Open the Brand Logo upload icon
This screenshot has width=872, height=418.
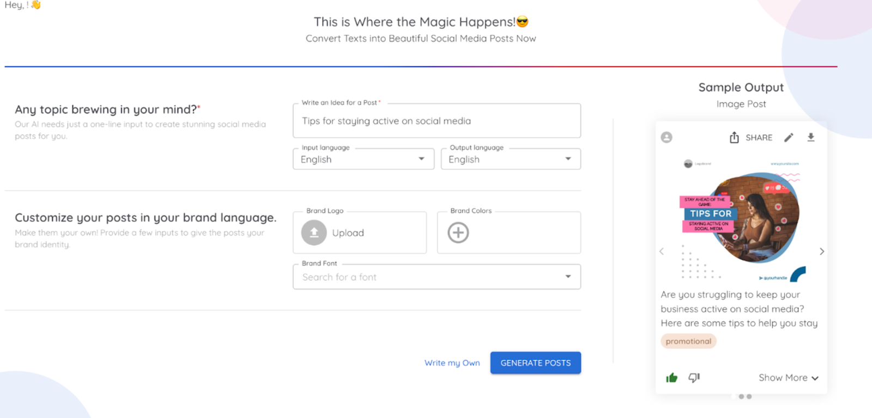(313, 232)
